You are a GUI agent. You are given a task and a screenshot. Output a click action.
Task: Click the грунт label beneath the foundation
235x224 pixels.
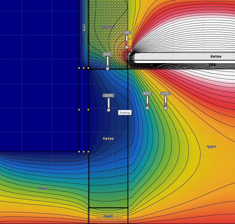point(108,216)
